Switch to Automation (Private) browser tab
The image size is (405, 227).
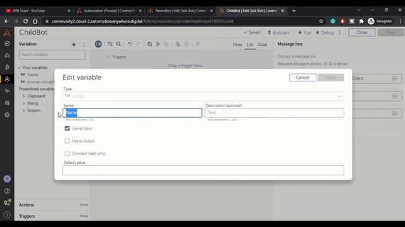[x=109, y=11]
